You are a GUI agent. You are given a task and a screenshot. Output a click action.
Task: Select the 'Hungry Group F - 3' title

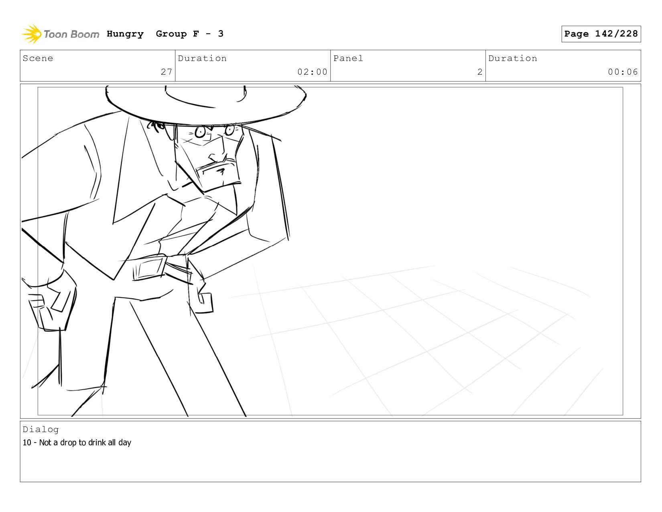point(165,34)
